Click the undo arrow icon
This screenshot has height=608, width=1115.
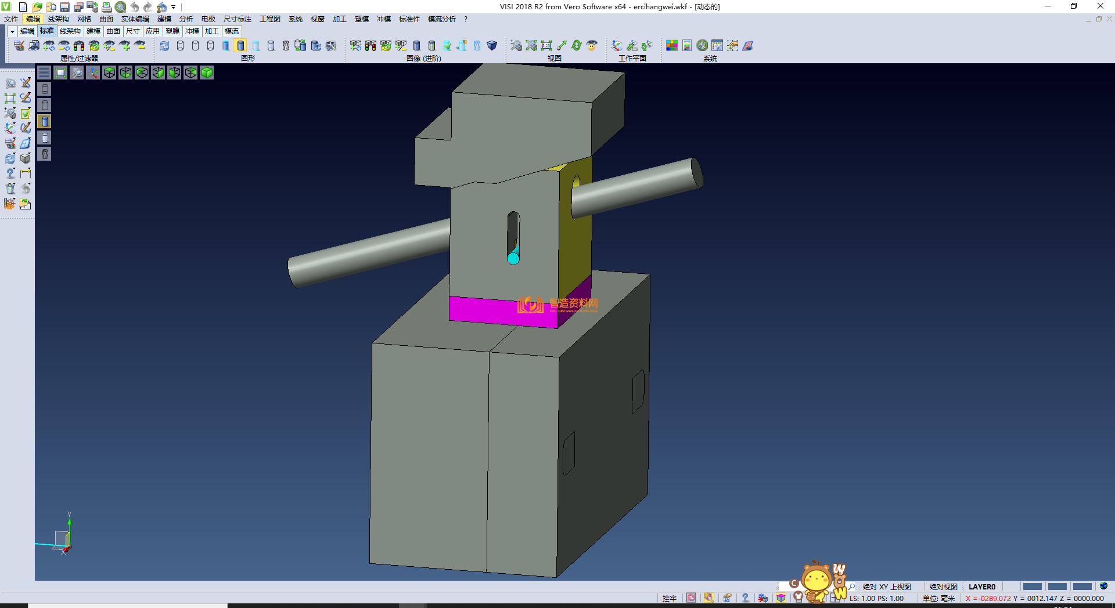135,7
